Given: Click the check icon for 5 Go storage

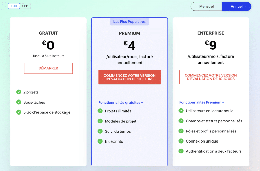Looking at the screenshot, I should click(x=19, y=112).
